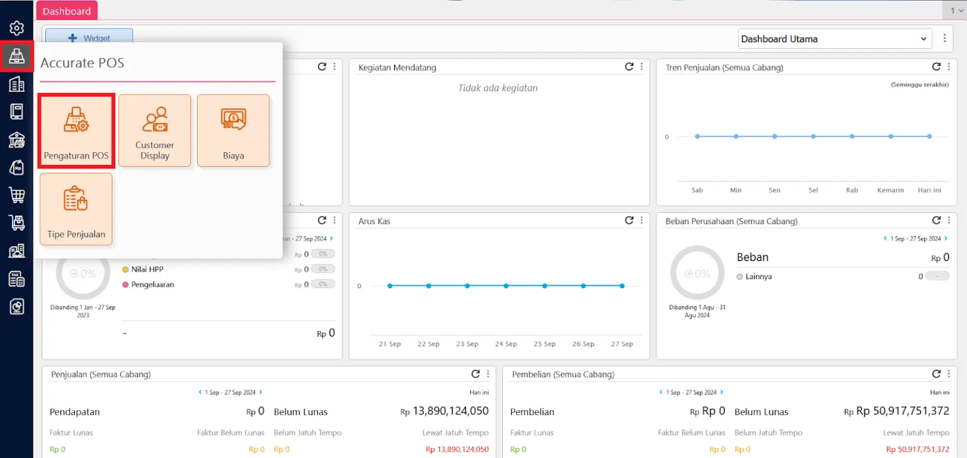Click the Rp price tag sidebar icon
Image resolution: width=967 pixels, height=458 pixels.
pyautogui.click(x=17, y=167)
